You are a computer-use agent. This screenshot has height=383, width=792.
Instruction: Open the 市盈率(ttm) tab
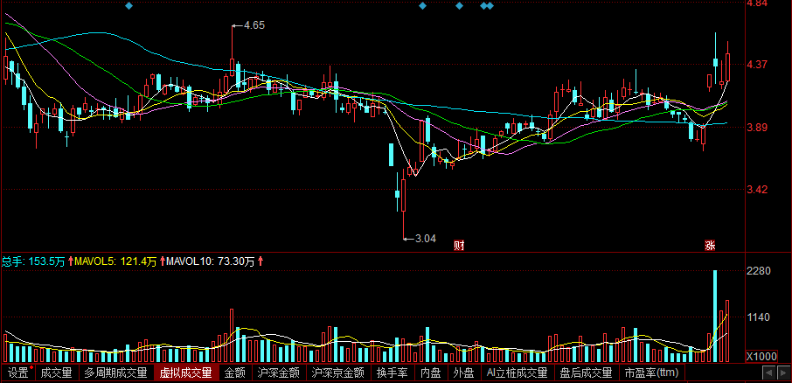(x=651, y=373)
